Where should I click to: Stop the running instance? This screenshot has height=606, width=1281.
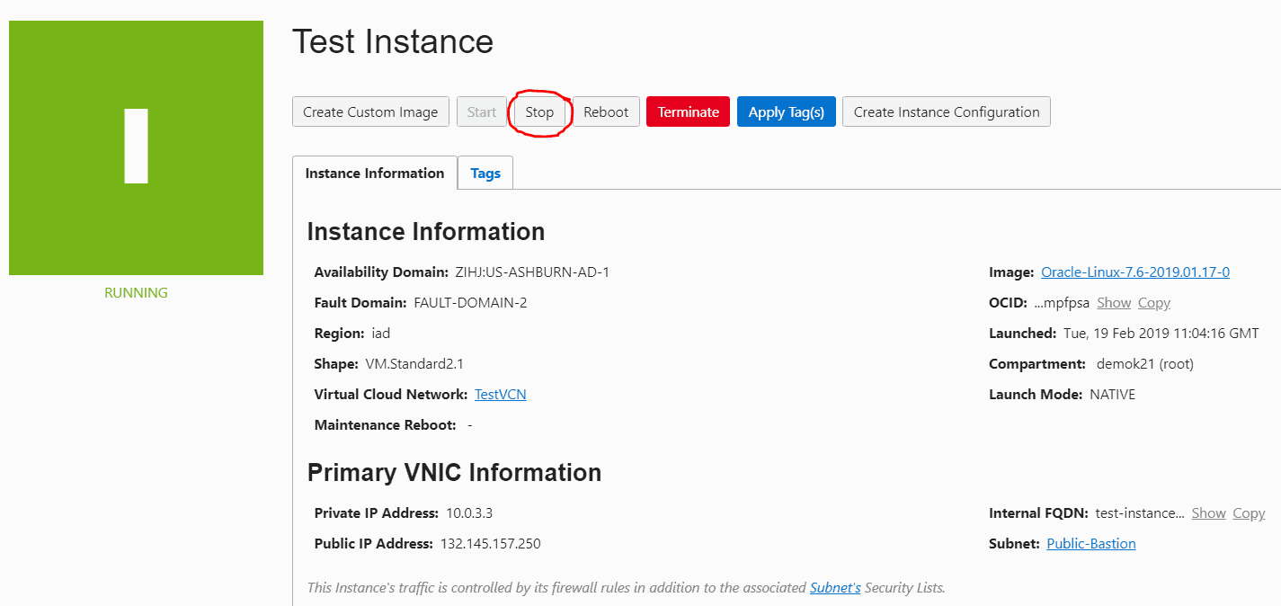(538, 111)
